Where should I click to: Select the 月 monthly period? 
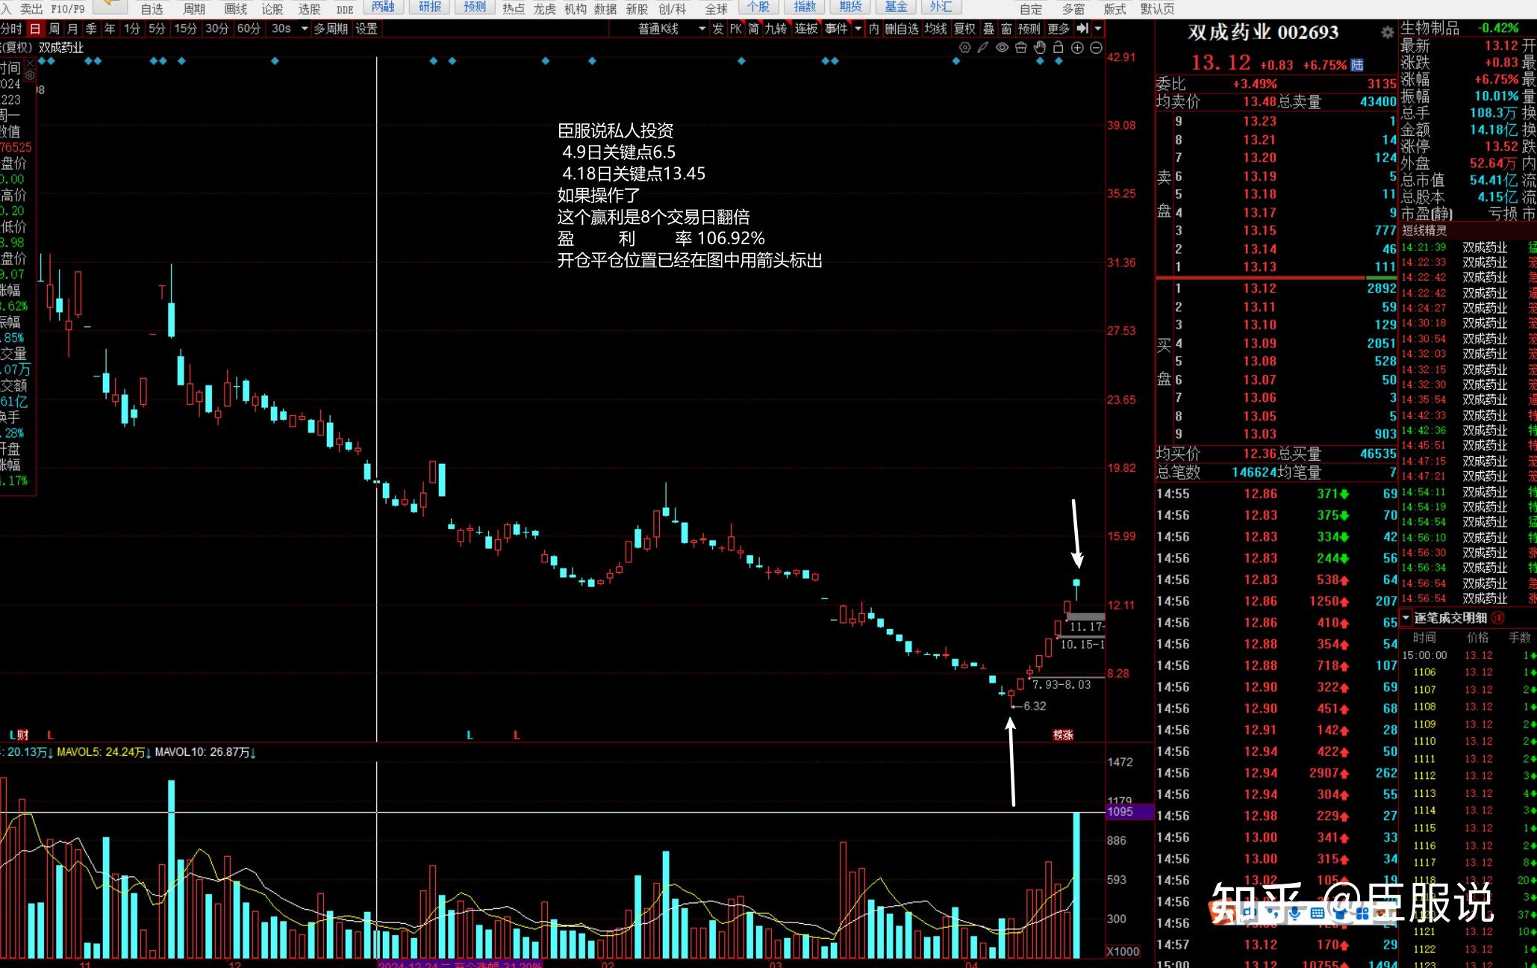72,28
